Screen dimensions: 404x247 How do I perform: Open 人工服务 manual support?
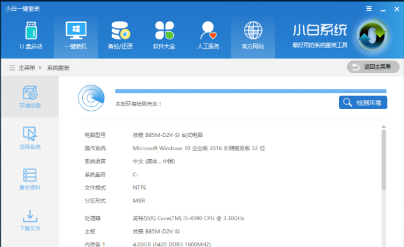[208, 36]
